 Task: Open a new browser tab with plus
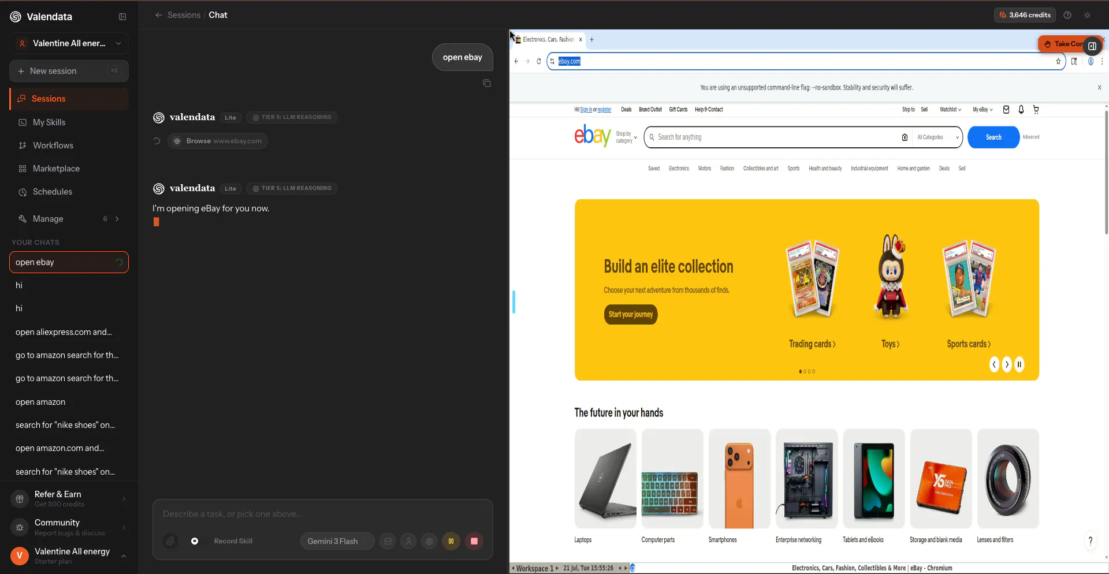(x=591, y=40)
